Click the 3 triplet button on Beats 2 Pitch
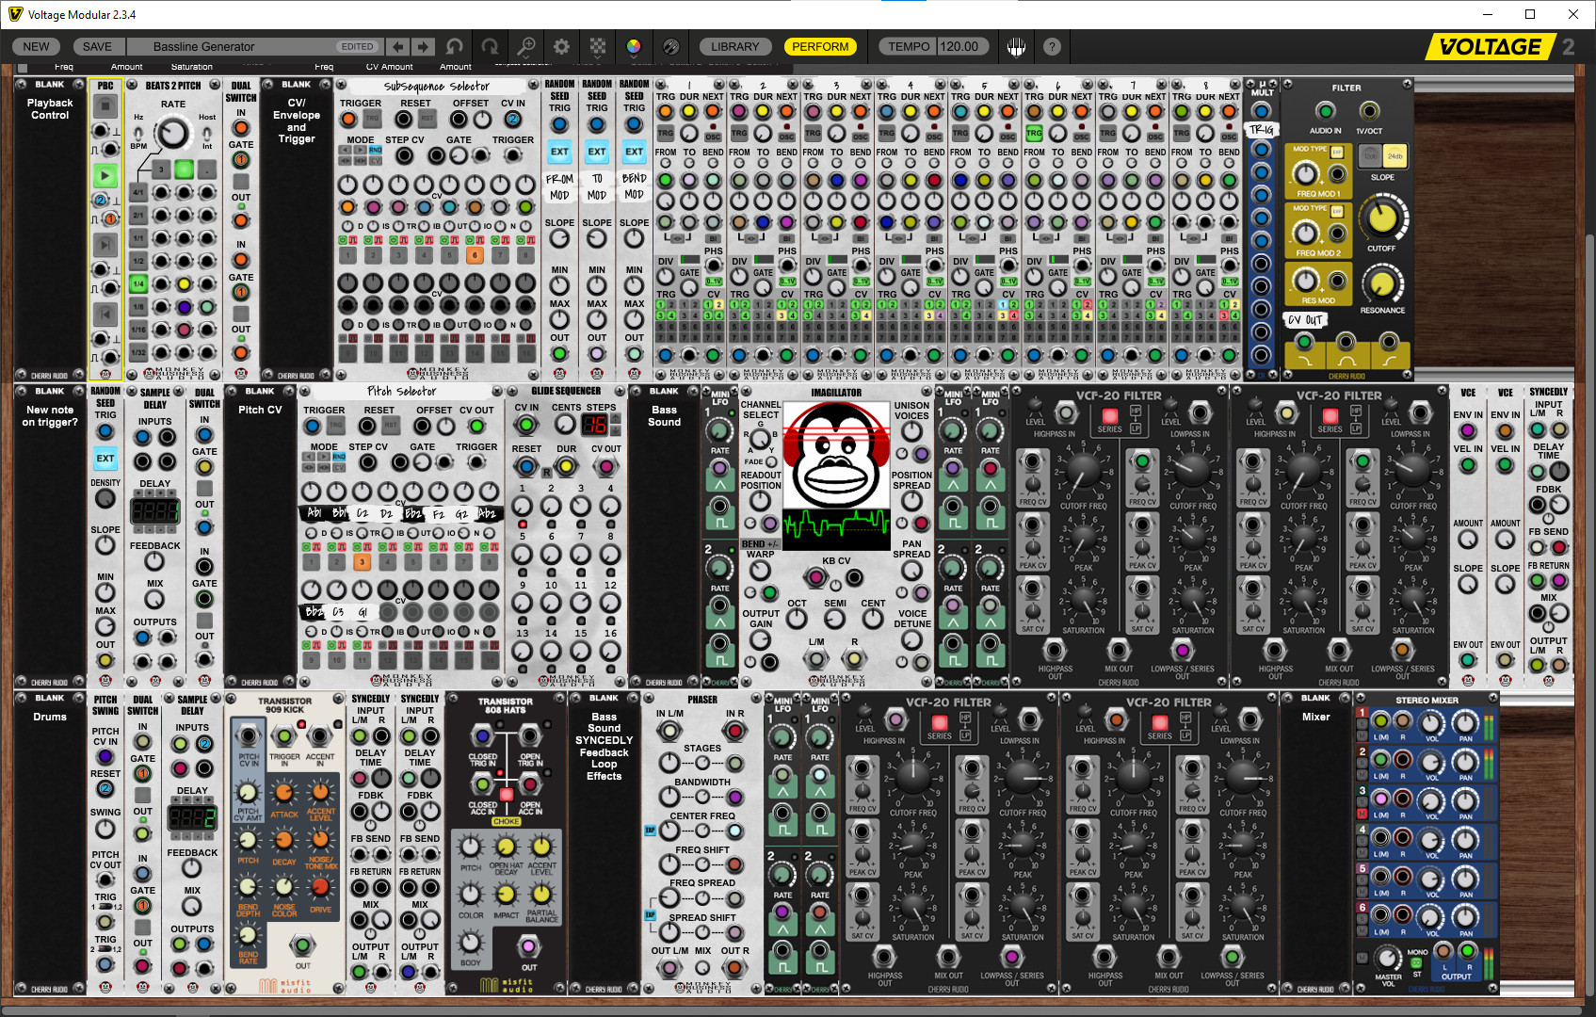Screen dimensions: 1596x1017 pos(161,169)
